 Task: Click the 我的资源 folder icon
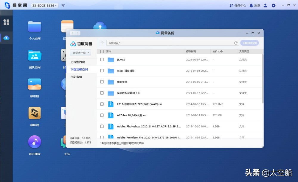(111, 82)
